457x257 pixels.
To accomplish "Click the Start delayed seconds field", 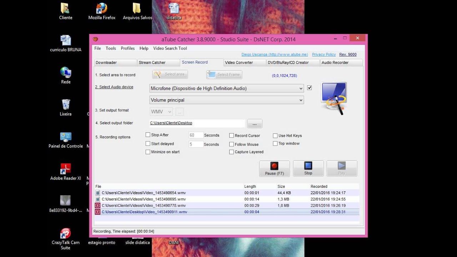I will (196, 144).
